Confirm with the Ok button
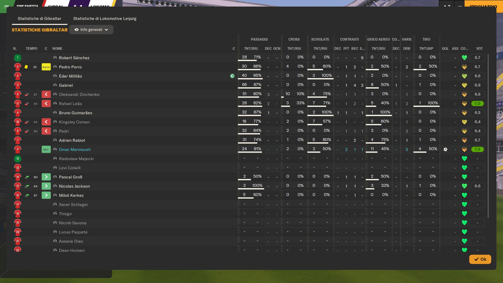This screenshot has width=503, height=283. coord(480,259)
